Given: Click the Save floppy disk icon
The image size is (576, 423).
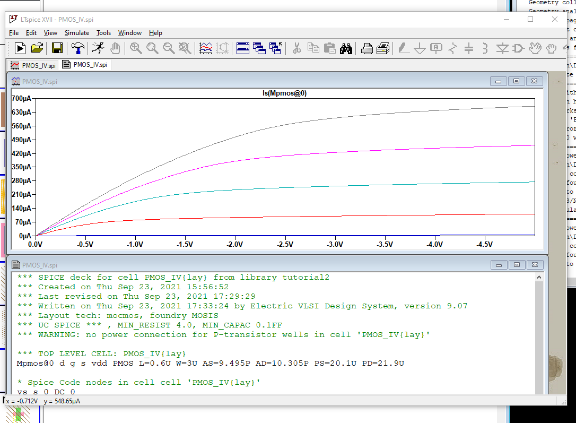Looking at the screenshot, I should pyautogui.click(x=57, y=48).
